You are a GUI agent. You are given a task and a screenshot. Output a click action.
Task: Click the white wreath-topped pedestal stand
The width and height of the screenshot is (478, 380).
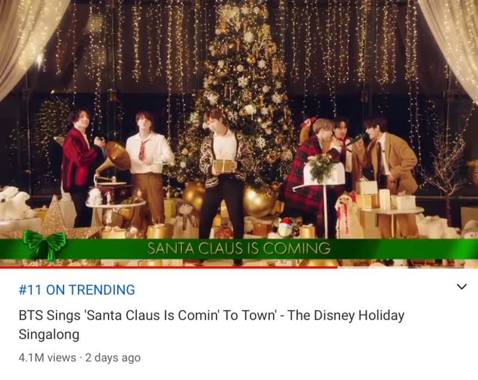[x=324, y=195]
